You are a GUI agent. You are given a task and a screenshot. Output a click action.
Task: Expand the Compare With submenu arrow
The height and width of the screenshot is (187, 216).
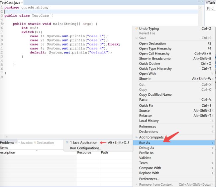coord(213,168)
